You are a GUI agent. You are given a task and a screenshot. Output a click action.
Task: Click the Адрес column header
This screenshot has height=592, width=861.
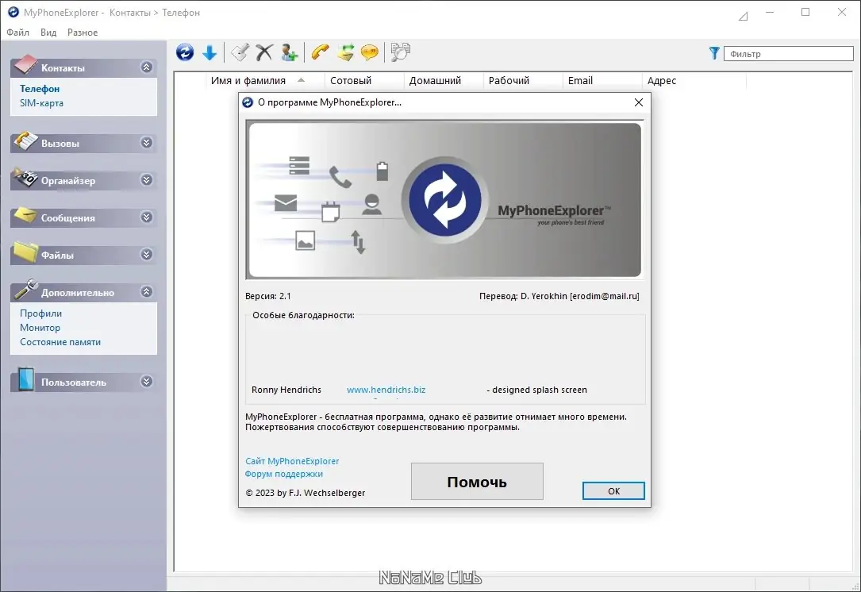pos(694,81)
